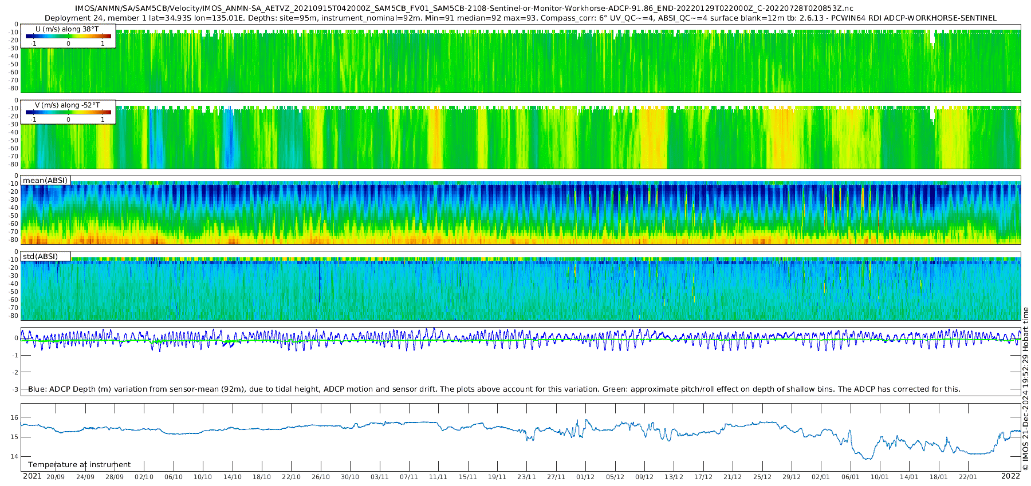The width and height of the screenshot is (1031, 486).
Task: Click the file path title at top
Action: pyautogui.click(x=464, y=9)
